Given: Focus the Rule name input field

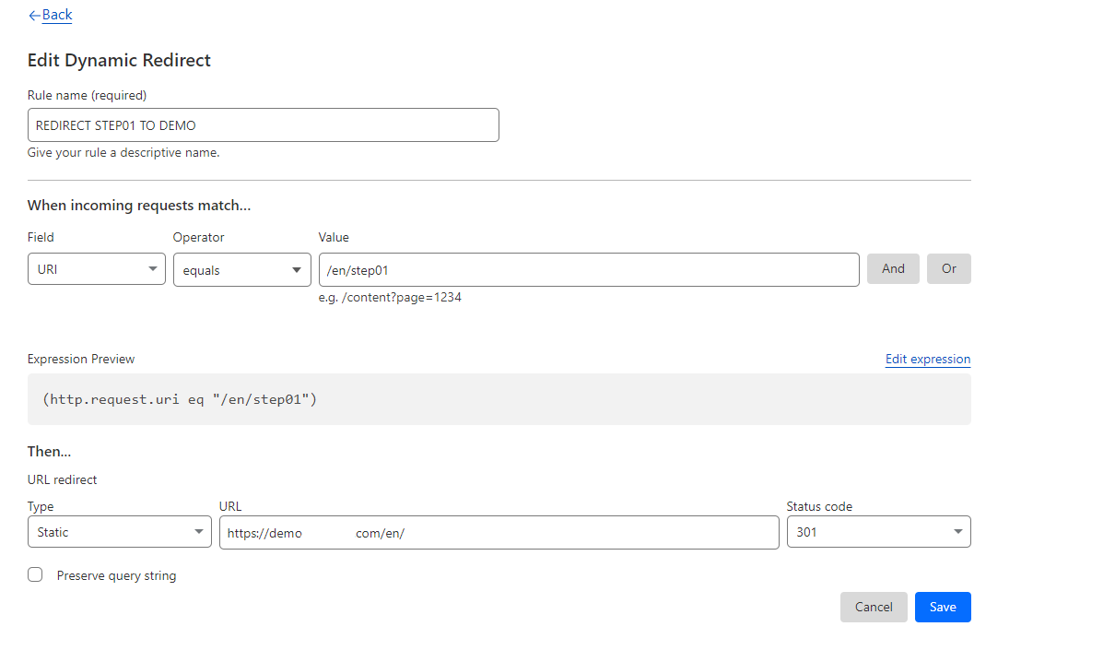Looking at the screenshot, I should 263,125.
